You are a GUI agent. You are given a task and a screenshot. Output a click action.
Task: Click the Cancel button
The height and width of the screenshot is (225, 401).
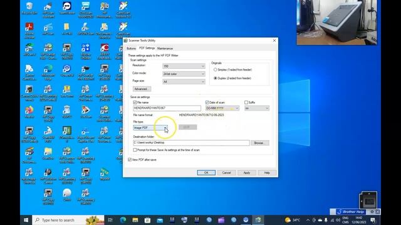(226, 172)
